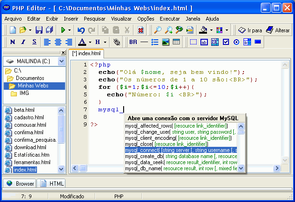This screenshot has width=295, height=202.
Task: Open the heading H dropdown arrow
Action: 105,42
